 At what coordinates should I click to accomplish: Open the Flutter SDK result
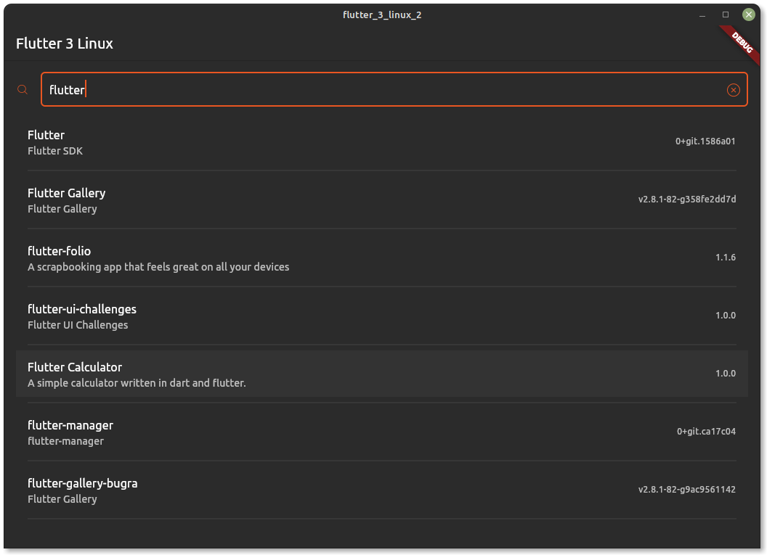coord(381,142)
